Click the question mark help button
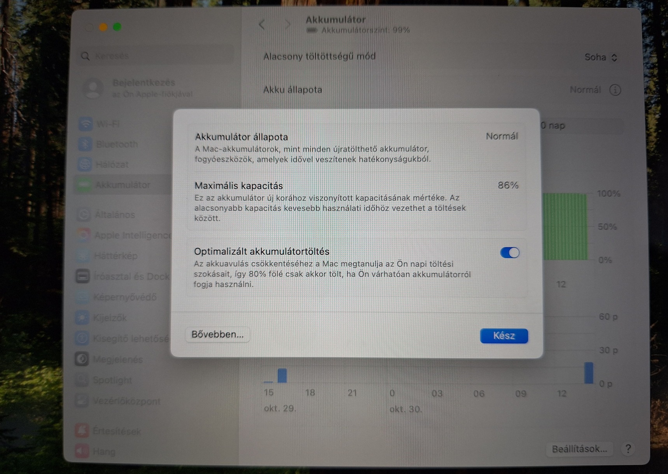This screenshot has width=668, height=474. (628, 449)
